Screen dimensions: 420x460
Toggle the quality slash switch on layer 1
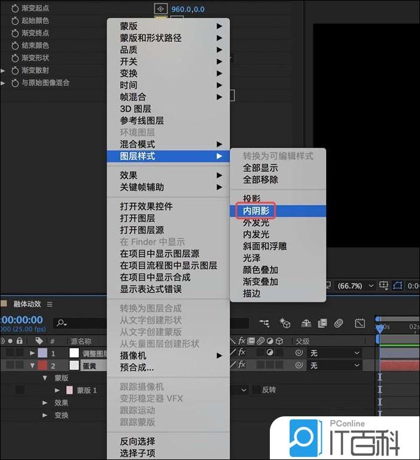[x=233, y=352]
